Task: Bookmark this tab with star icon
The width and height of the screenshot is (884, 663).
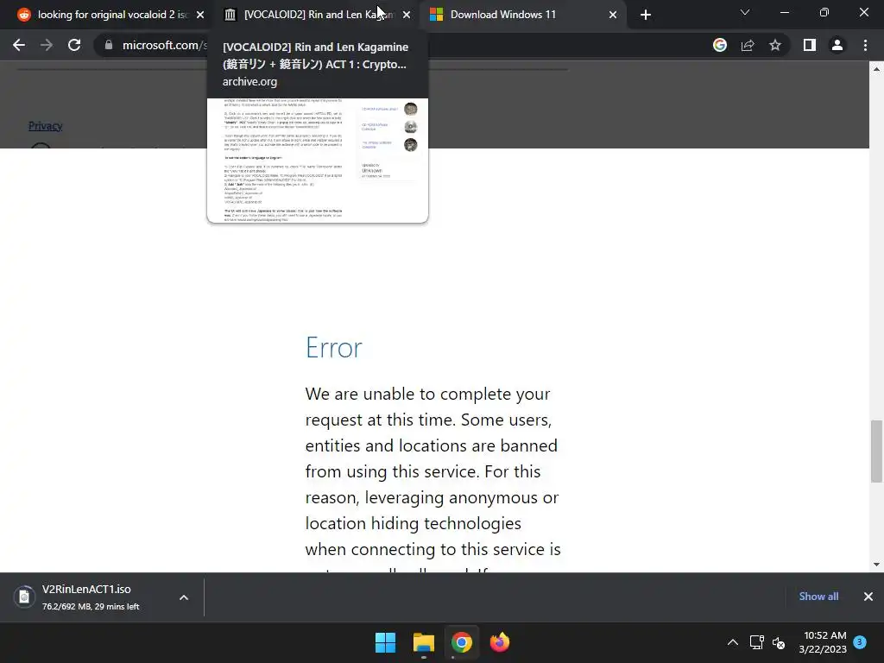Action: (x=775, y=45)
